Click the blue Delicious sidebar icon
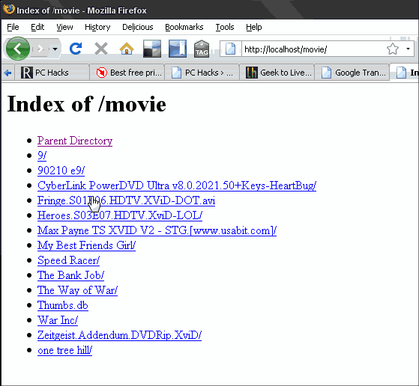 [178, 49]
